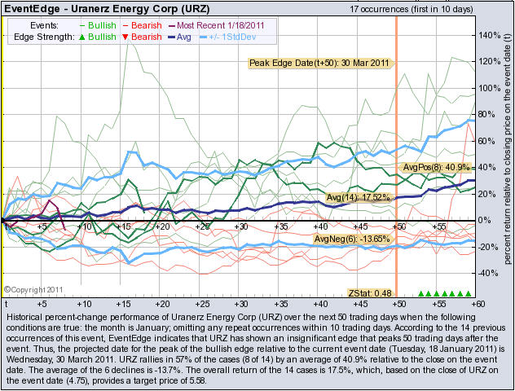Click the ZStat: 0.48 label
The image size is (515, 391).
[370, 292]
